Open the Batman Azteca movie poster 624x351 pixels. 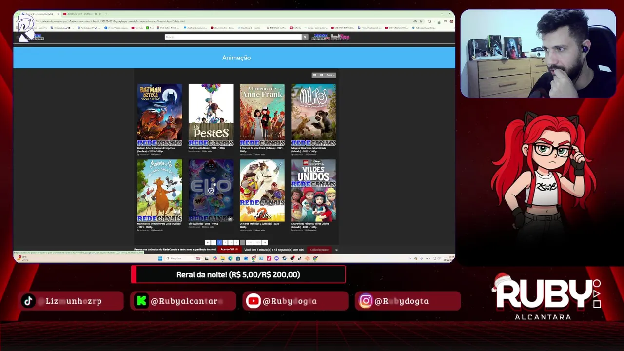click(159, 115)
